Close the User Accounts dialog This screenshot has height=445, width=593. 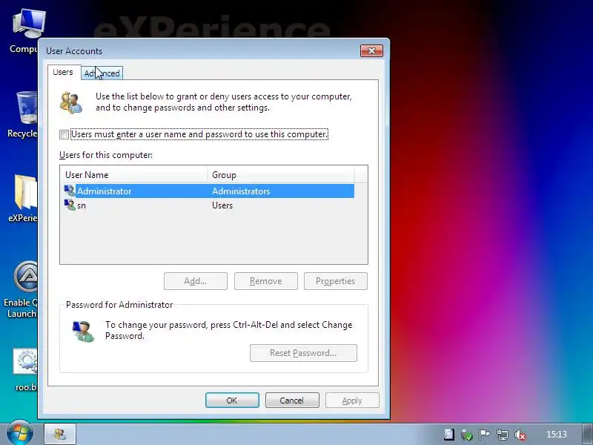pyautogui.click(x=371, y=50)
